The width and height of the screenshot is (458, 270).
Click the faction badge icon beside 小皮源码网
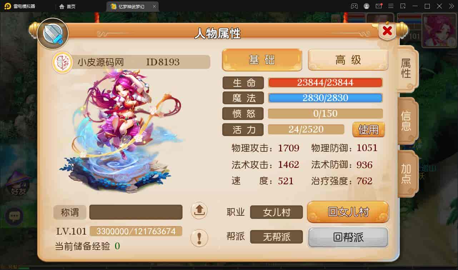click(63, 62)
